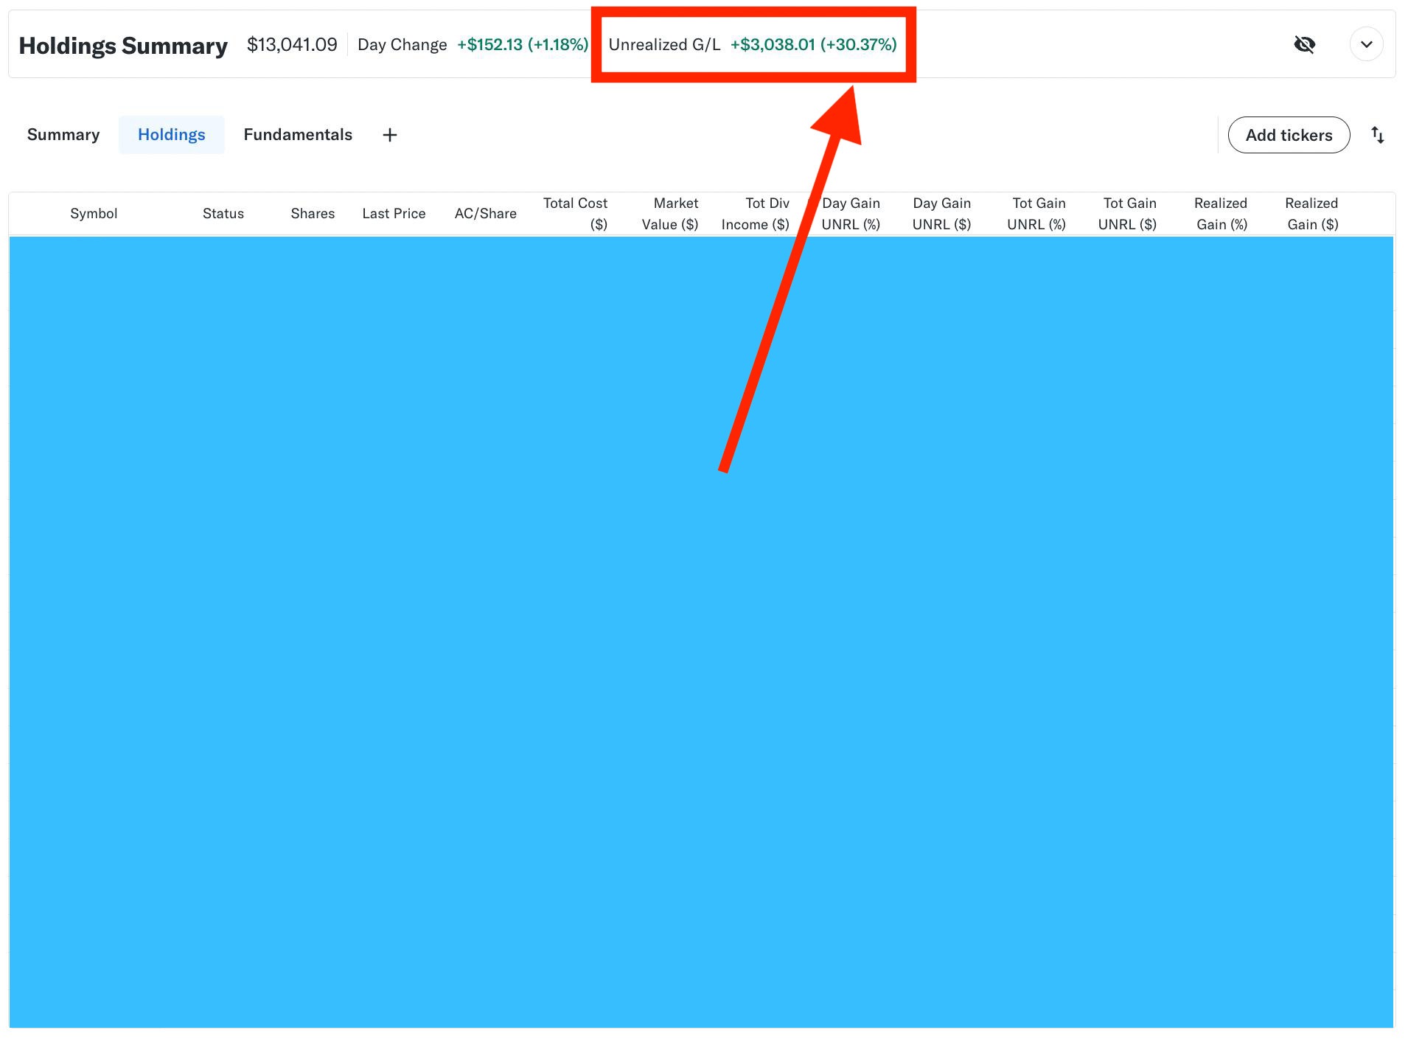Click Tot Div Income ($) header
1408x1044 pixels.
tap(756, 214)
